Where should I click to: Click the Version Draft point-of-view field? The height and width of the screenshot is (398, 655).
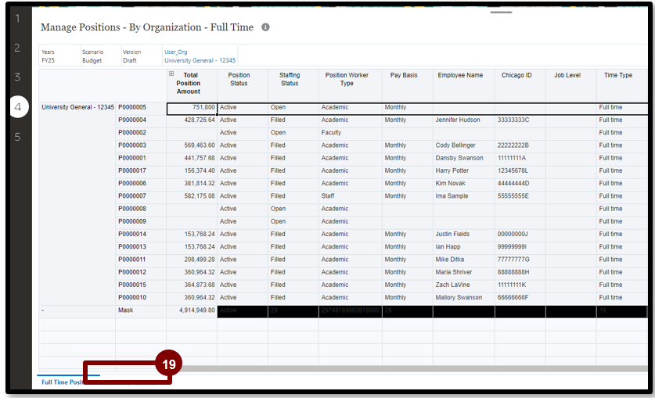[x=142, y=56]
